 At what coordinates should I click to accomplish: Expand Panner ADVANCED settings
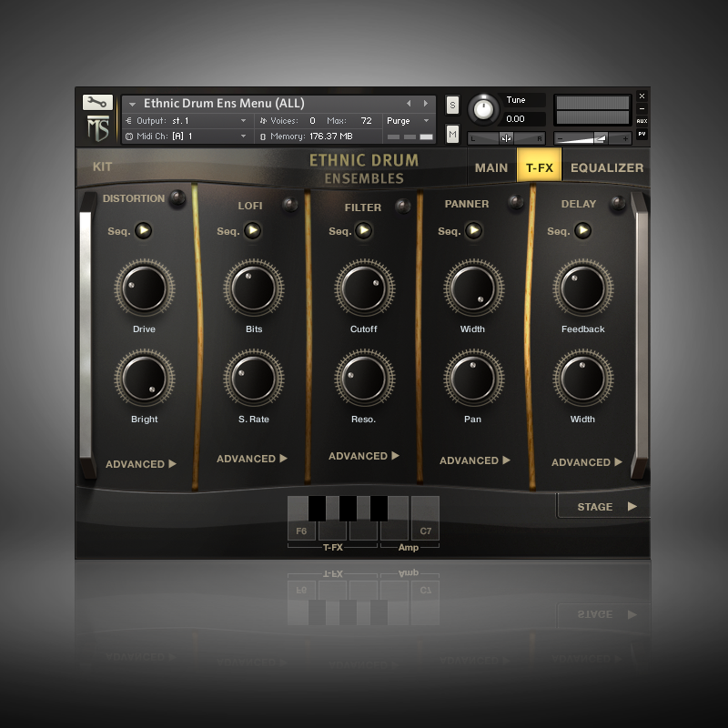click(x=475, y=460)
